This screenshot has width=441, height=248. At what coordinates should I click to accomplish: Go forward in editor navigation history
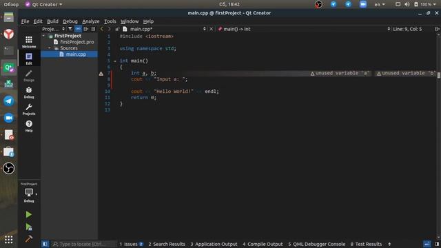coord(109,29)
